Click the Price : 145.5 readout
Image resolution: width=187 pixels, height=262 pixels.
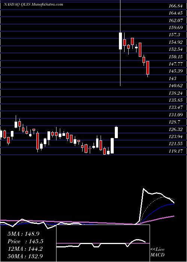25,241
